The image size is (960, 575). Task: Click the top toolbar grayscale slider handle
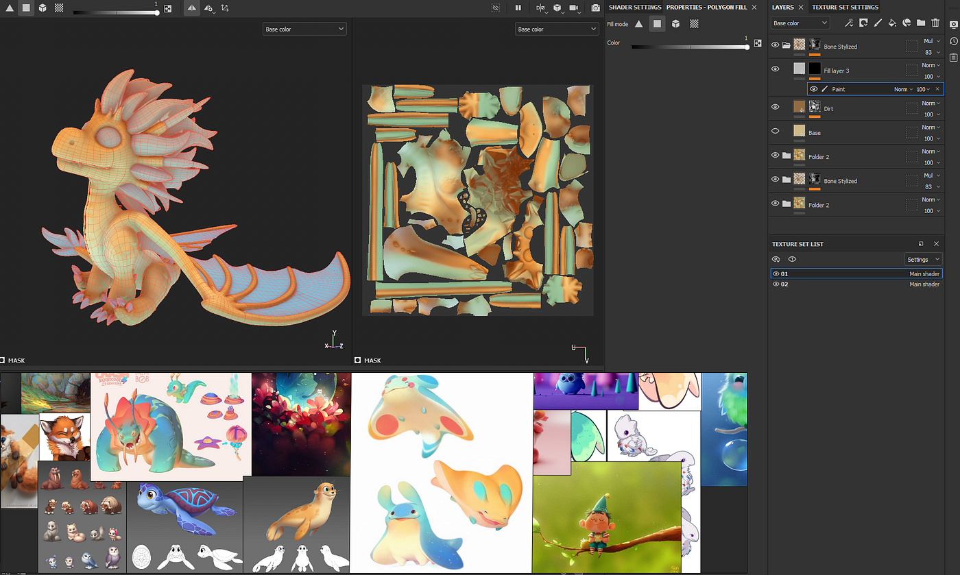click(157, 12)
